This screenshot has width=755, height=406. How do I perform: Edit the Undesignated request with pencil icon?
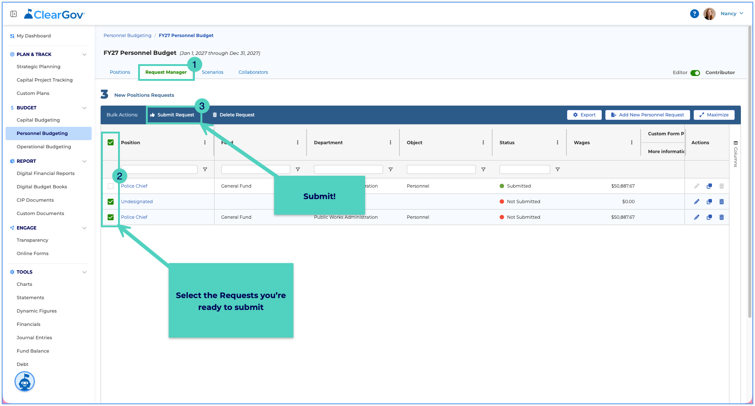[x=697, y=202]
